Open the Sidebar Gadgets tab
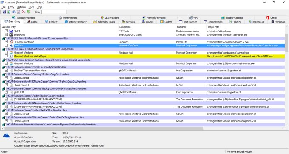This screenshot has width=289, height=154. tap(232, 18)
